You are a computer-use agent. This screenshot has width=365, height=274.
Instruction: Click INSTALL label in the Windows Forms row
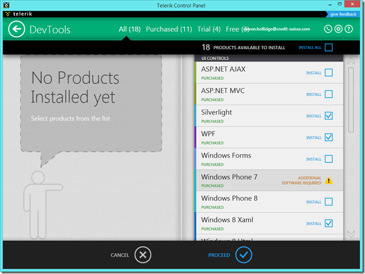point(313,159)
